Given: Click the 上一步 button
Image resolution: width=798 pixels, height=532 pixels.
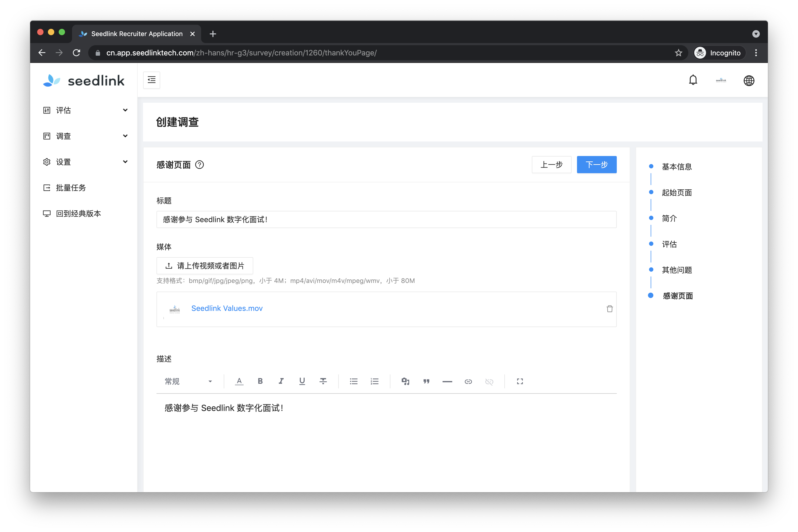Looking at the screenshot, I should (x=551, y=165).
